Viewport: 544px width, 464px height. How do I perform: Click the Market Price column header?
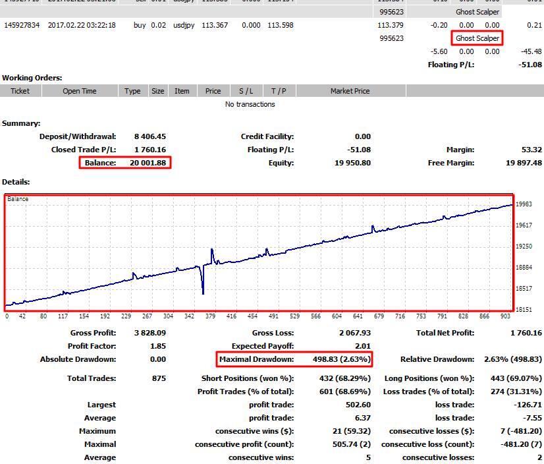tap(350, 91)
